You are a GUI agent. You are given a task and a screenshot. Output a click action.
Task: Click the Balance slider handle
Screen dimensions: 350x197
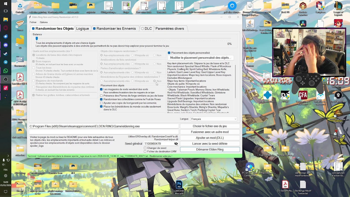37,39
